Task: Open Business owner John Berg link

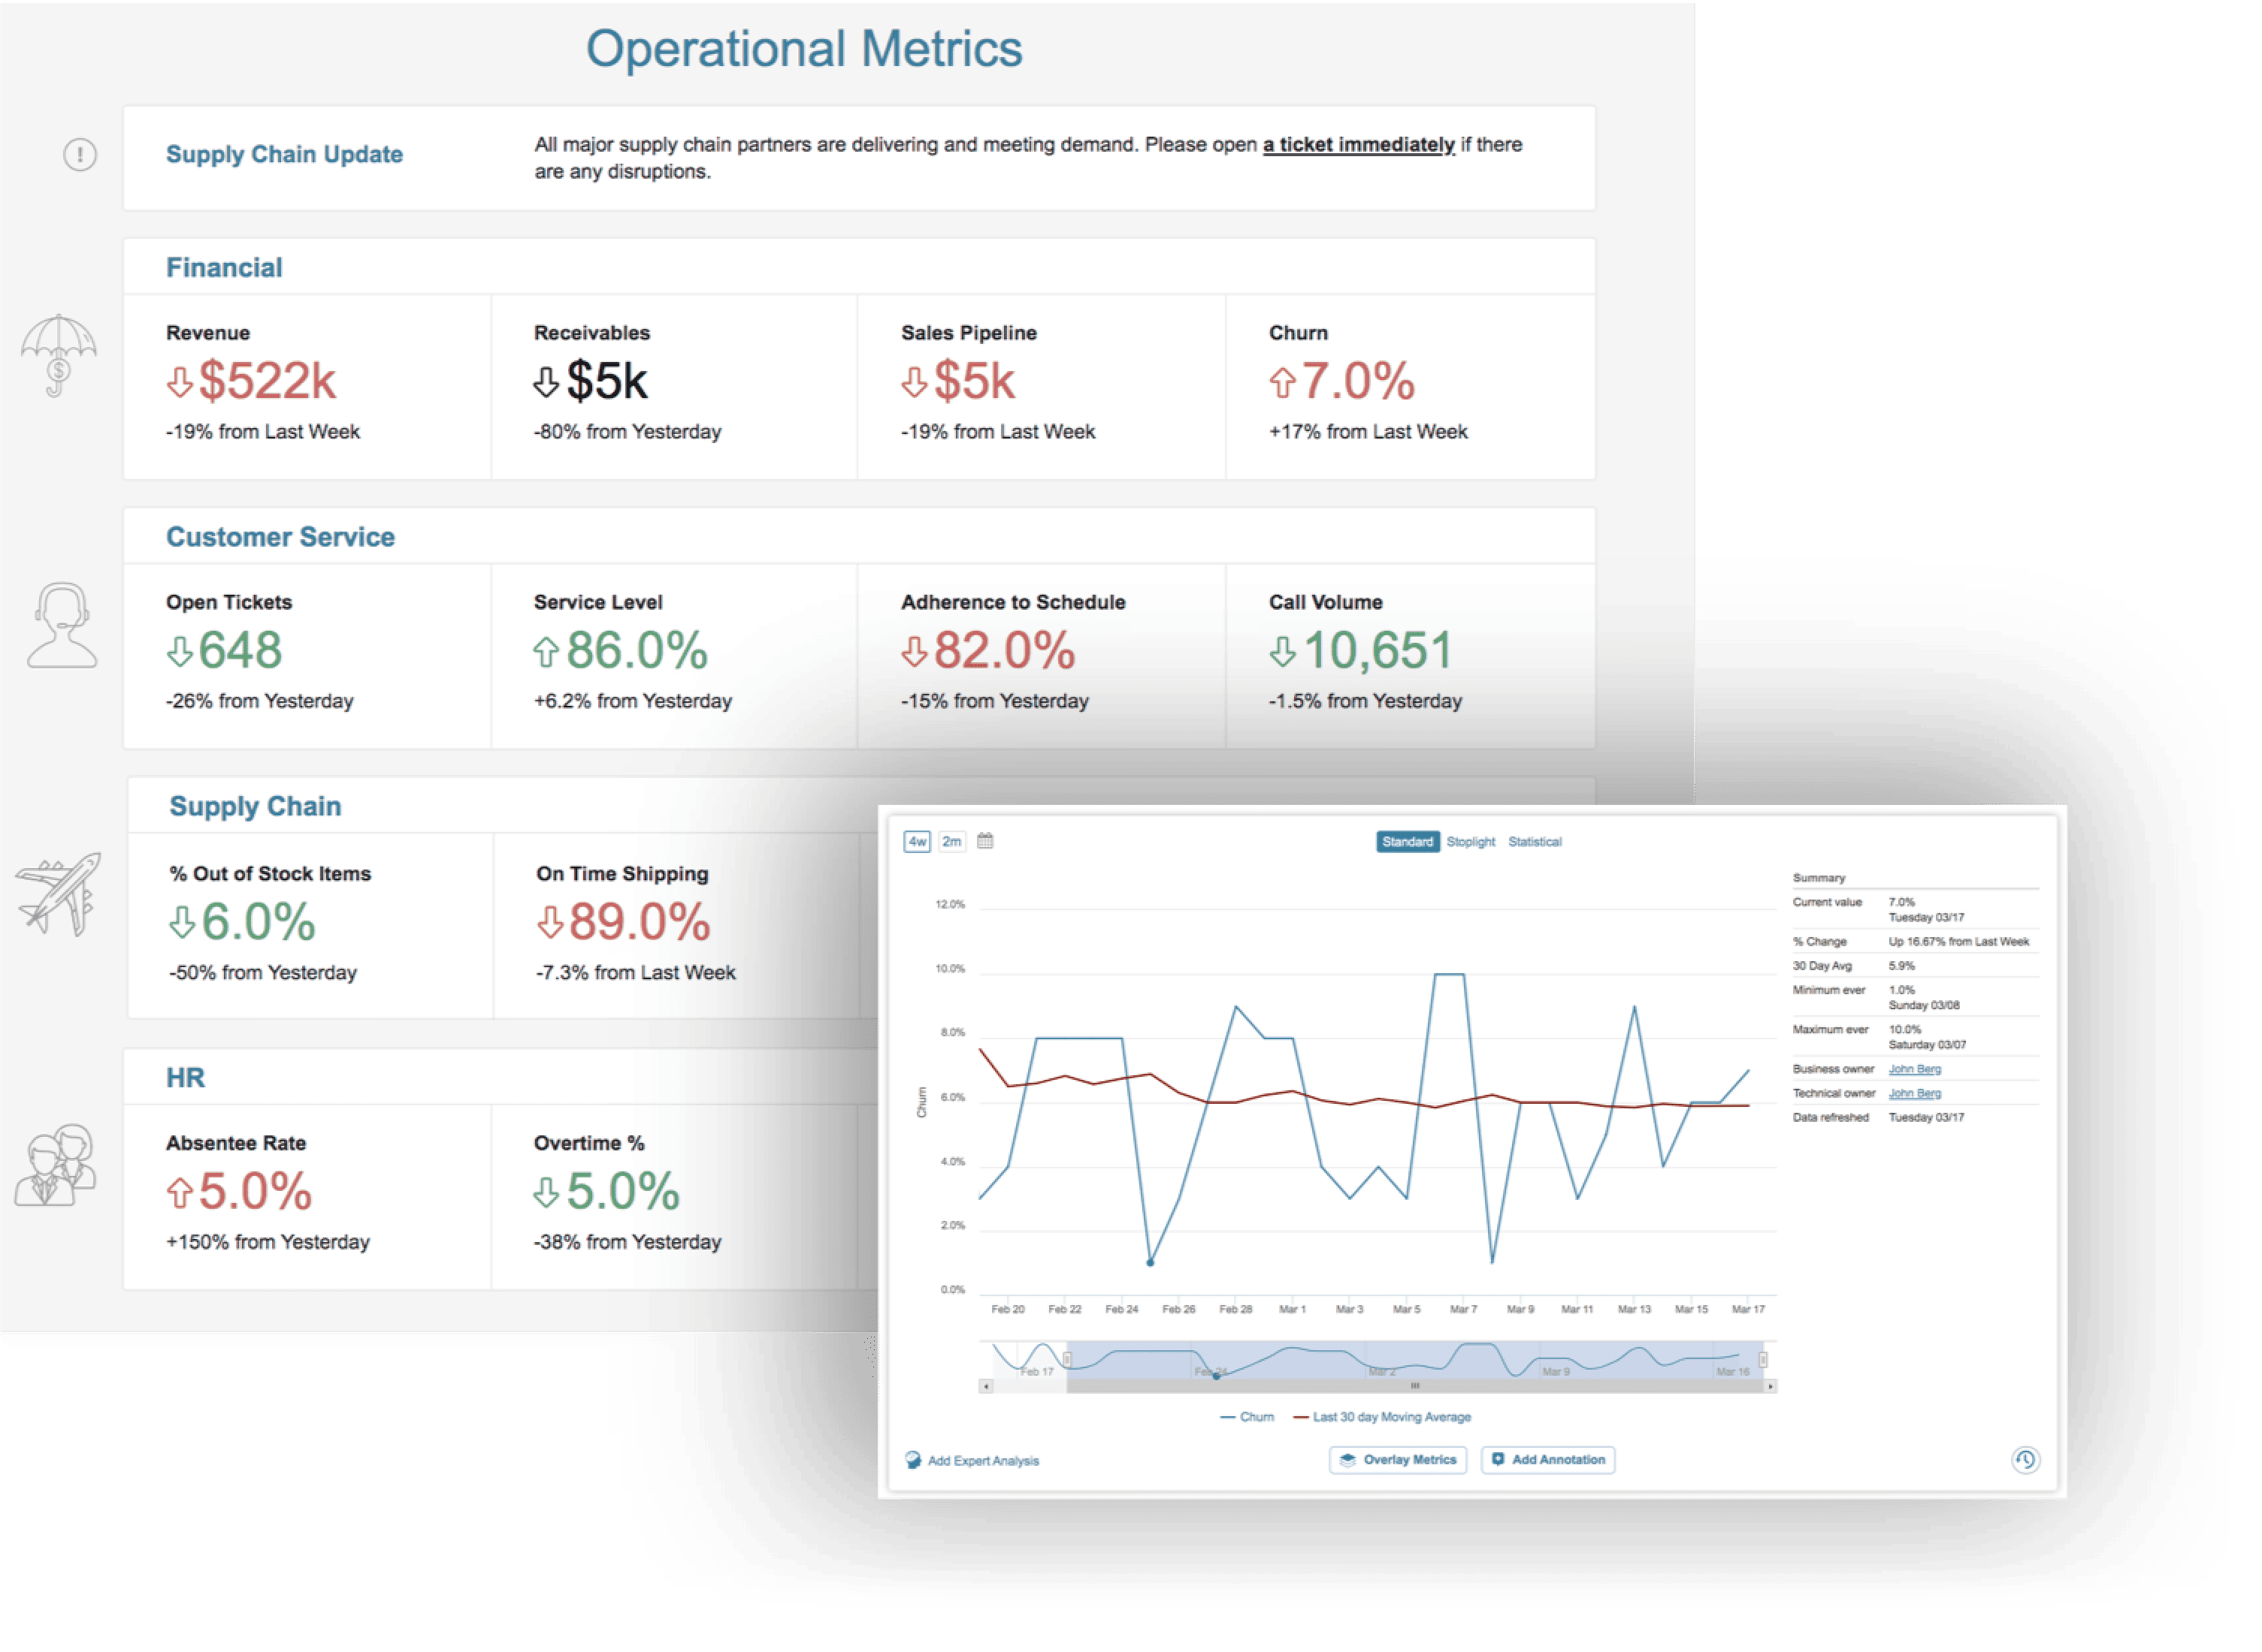Action: click(1914, 1069)
